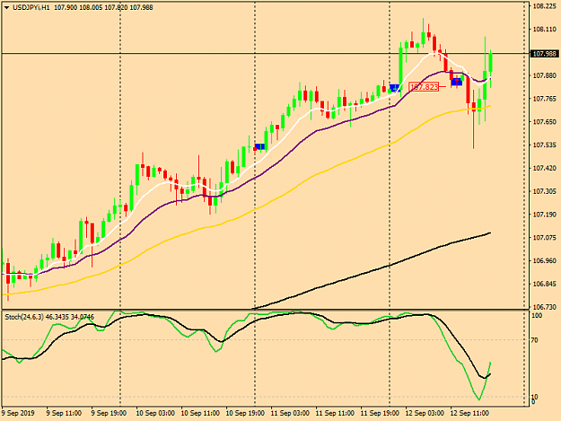Image resolution: width=561 pixels, height=421 pixels.
Task: Click the 11 Sep 19:00 time label
Action: coord(380,413)
